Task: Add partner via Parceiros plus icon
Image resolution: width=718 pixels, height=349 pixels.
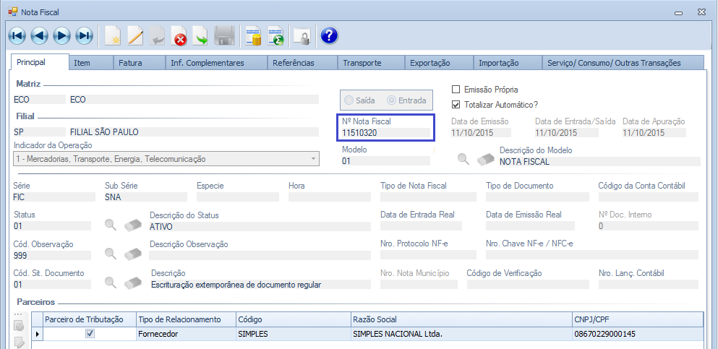Action: point(20,326)
